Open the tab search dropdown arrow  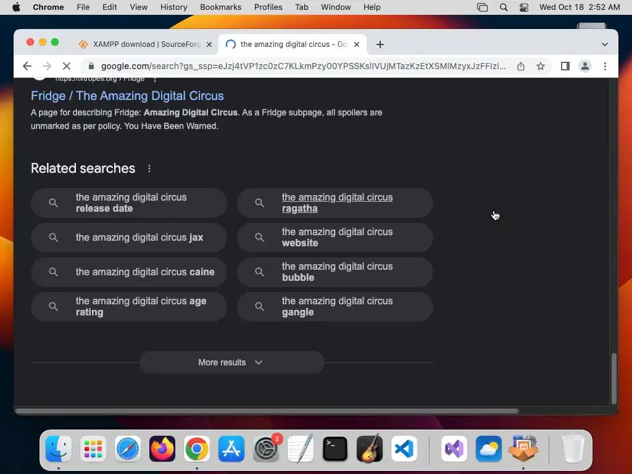[605, 44]
